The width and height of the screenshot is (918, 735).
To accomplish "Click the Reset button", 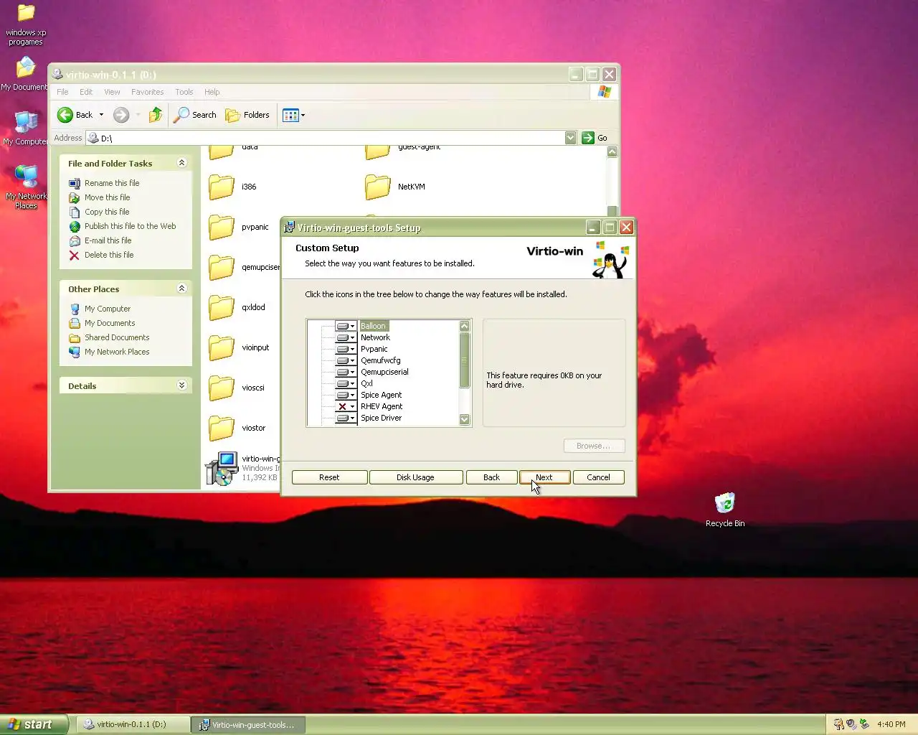I will (329, 477).
